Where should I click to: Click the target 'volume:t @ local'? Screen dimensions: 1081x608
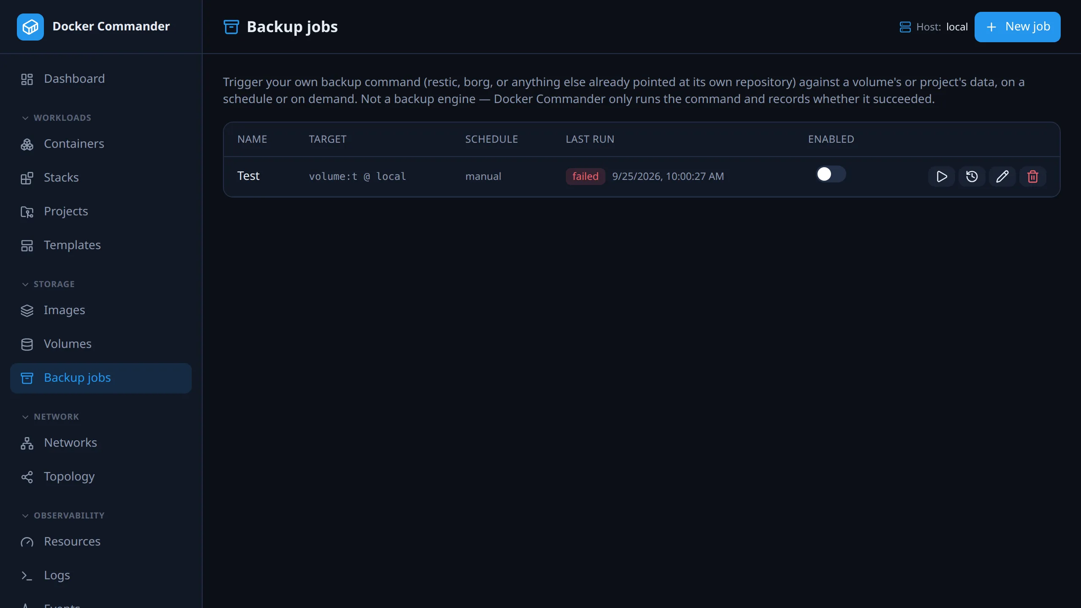tap(357, 176)
